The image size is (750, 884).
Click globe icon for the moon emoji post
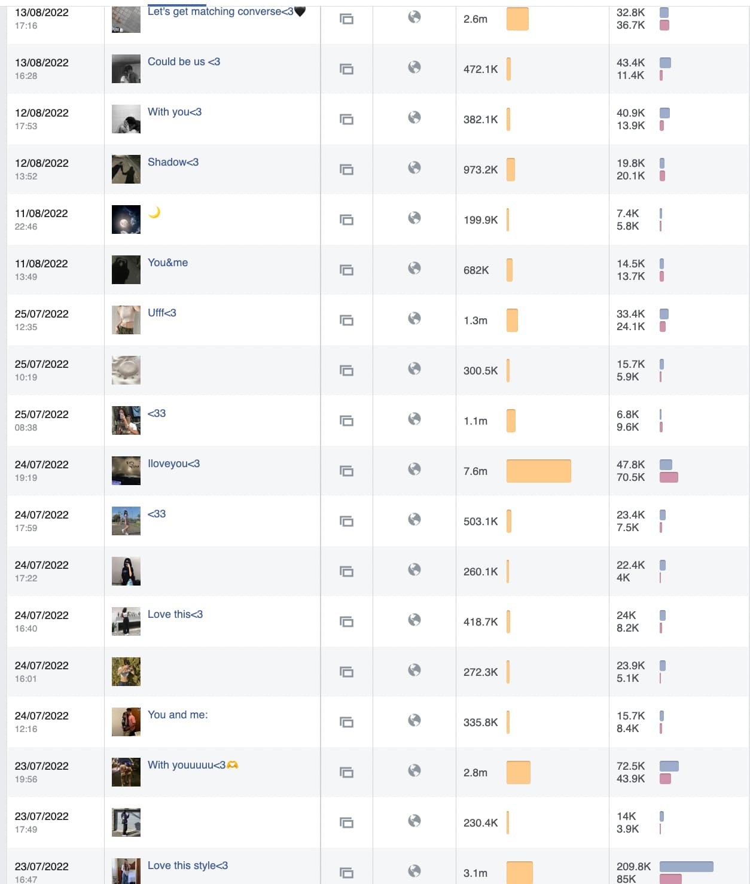tap(414, 218)
